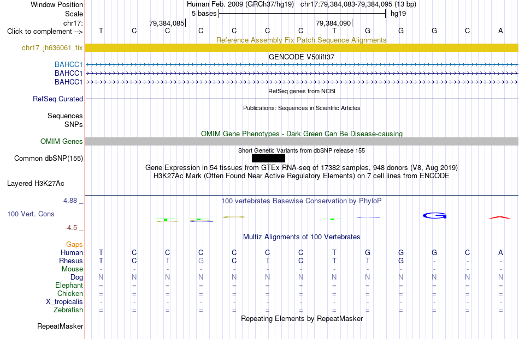Click the 'chr17:79,384,083-79,384,095 (13 bp)' position text

click(x=358, y=4)
